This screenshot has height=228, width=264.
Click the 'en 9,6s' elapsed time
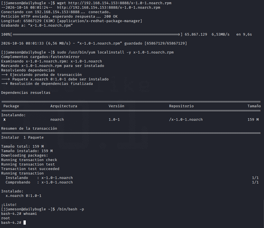pos(244,34)
